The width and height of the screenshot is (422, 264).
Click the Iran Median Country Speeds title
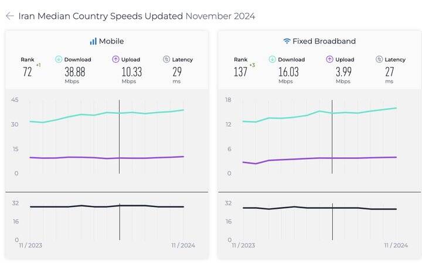(101, 16)
